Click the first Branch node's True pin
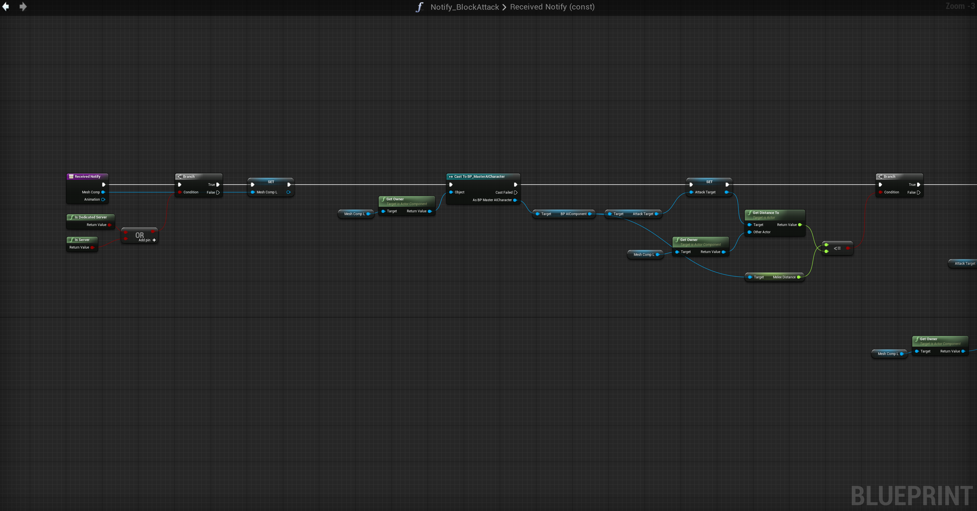The image size is (977, 511). click(x=218, y=185)
